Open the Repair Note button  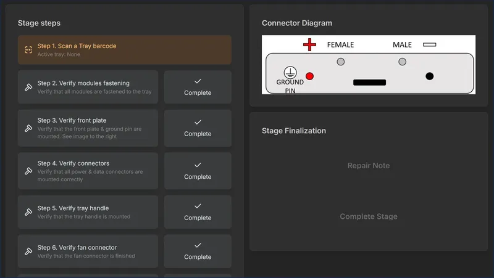coord(368,166)
